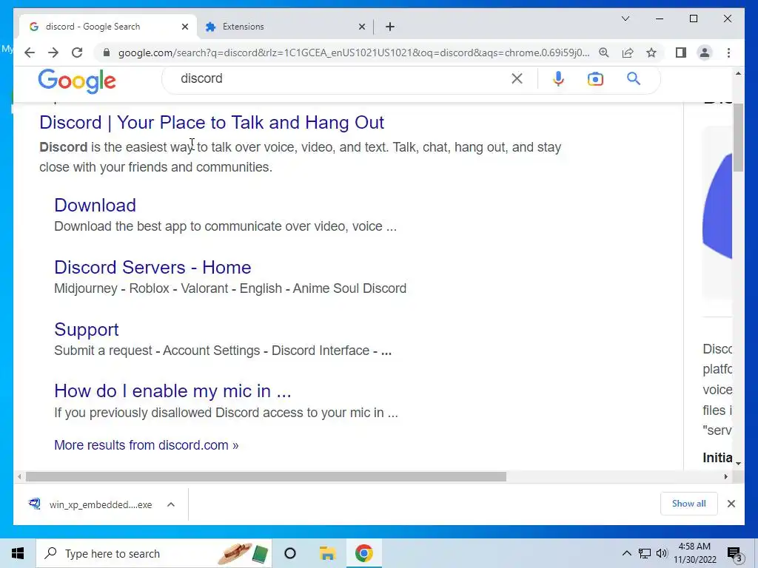Image resolution: width=758 pixels, height=568 pixels.
Task: Bookmark this tab with the star icon
Action: 651,53
